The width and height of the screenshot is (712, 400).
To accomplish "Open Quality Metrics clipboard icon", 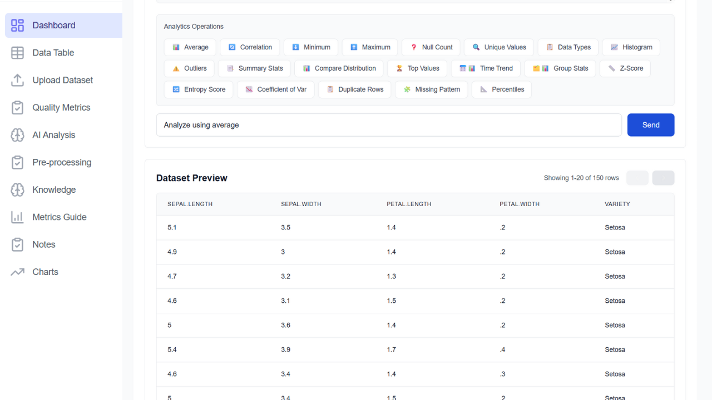I will [17, 108].
